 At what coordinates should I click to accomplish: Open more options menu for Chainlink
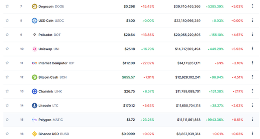(x=252, y=91)
